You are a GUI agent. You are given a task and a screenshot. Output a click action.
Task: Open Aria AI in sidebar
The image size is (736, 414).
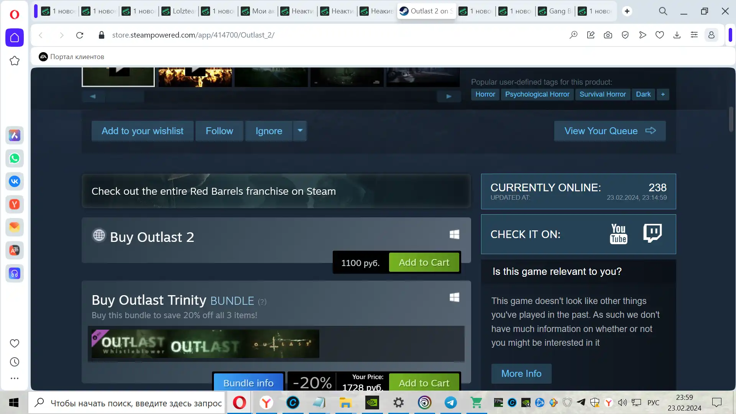click(15, 135)
